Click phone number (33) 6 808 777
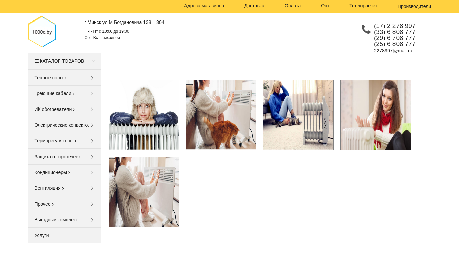Screen dimensions: 459x258 [x=394, y=32]
